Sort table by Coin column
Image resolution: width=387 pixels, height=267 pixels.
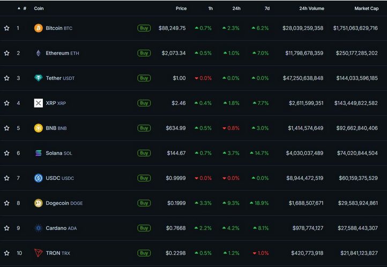tap(39, 9)
